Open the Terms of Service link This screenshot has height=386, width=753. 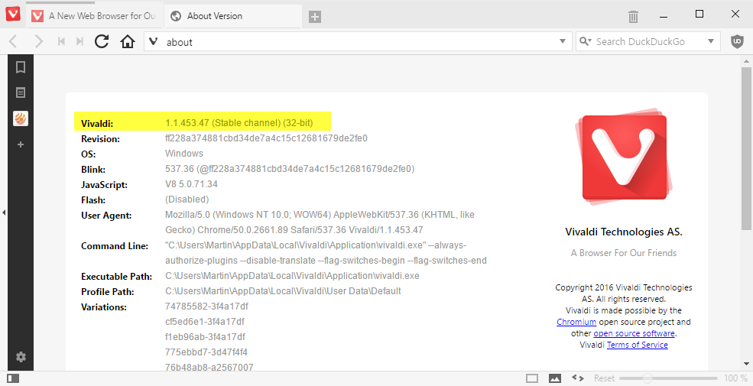[x=638, y=345]
